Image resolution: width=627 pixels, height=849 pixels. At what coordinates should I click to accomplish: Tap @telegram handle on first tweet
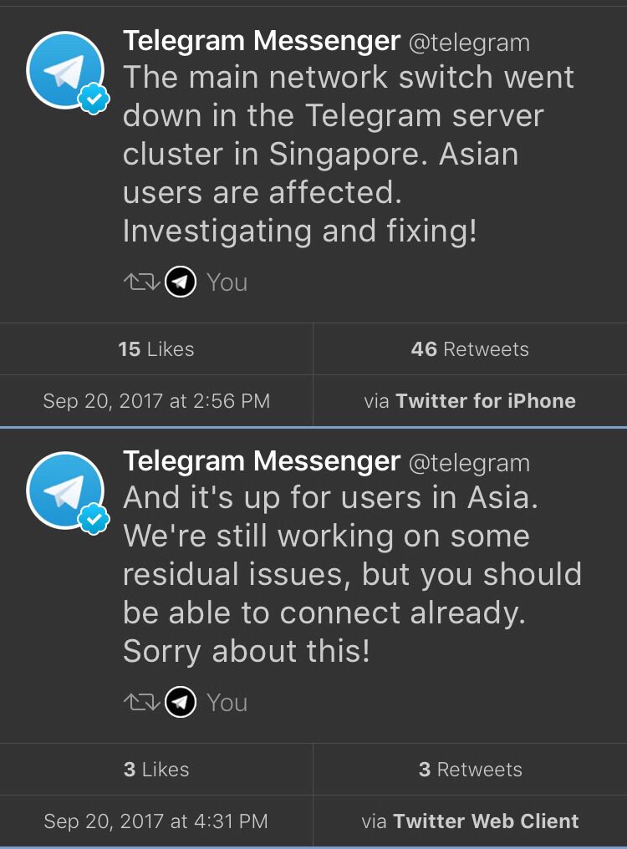468,43
